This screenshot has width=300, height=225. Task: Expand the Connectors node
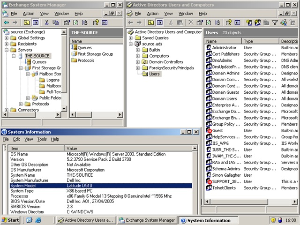click(x=7, y=110)
